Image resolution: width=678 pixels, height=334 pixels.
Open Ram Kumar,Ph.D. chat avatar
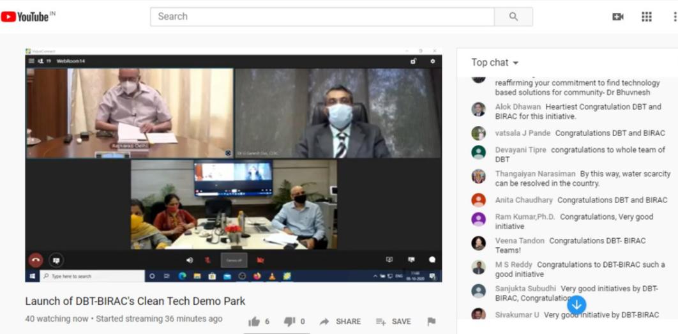[x=478, y=219]
